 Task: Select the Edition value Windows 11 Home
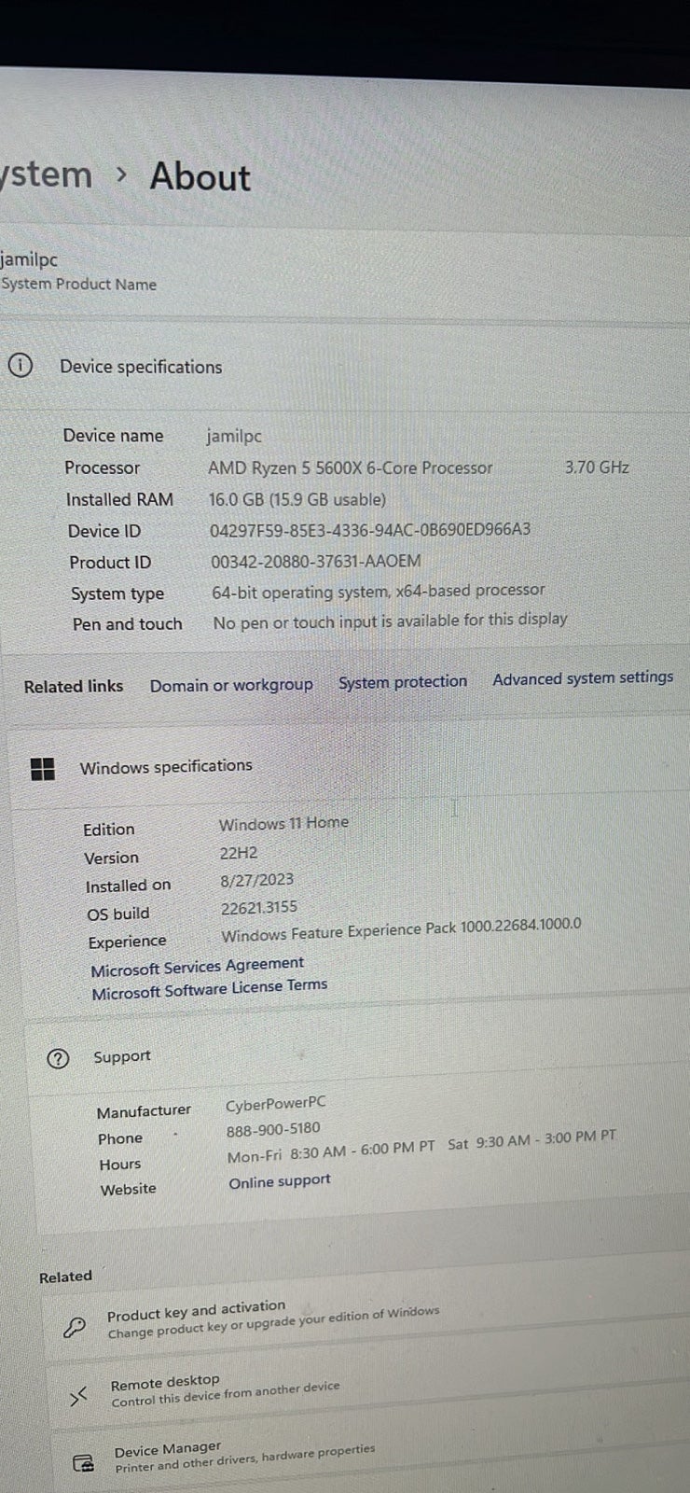[x=283, y=823]
